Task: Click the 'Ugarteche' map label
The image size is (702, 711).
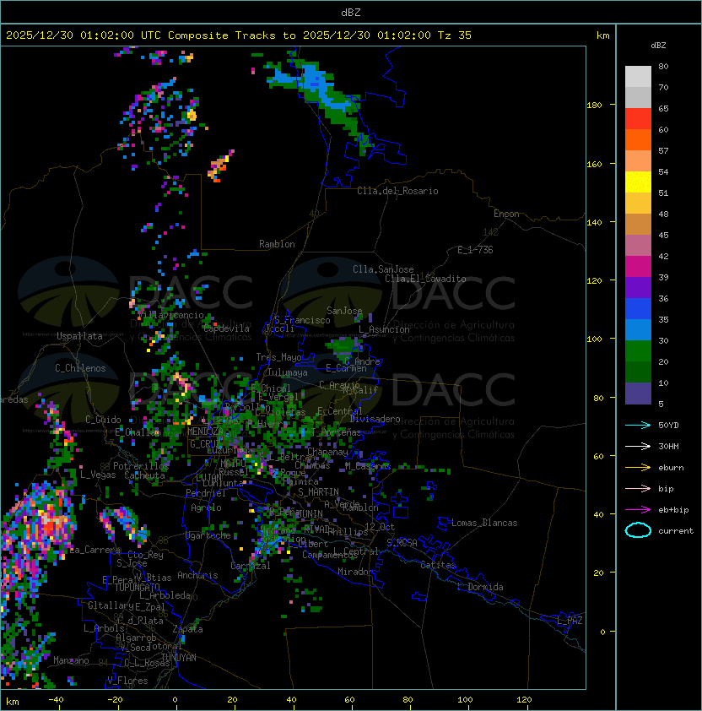Action: click(208, 535)
